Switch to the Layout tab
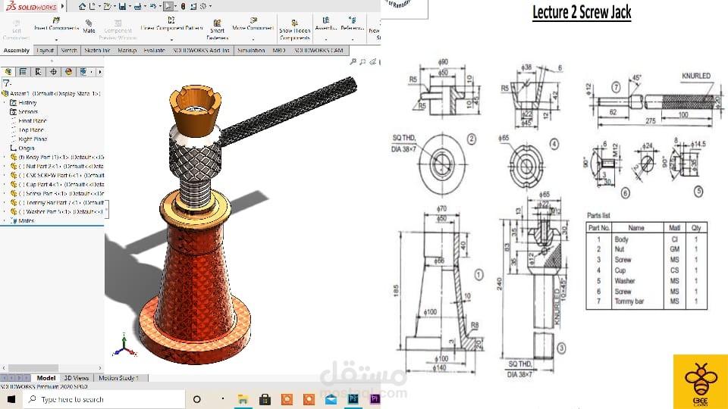 coord(45,50)
